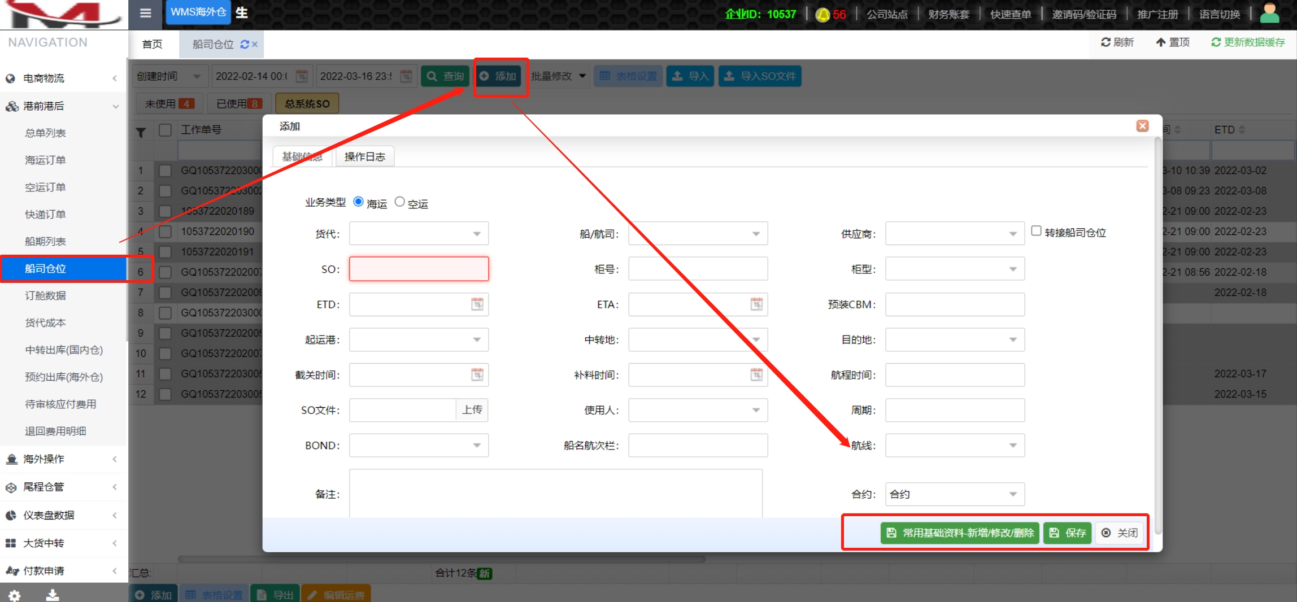The width and height of the screenshot is (1297, 602).
Task: Sort the table by ETD column
Action: (x=1242, y=130)
